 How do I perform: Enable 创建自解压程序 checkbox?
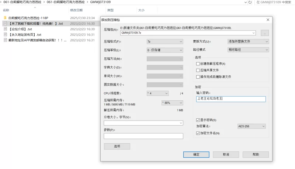198,64
